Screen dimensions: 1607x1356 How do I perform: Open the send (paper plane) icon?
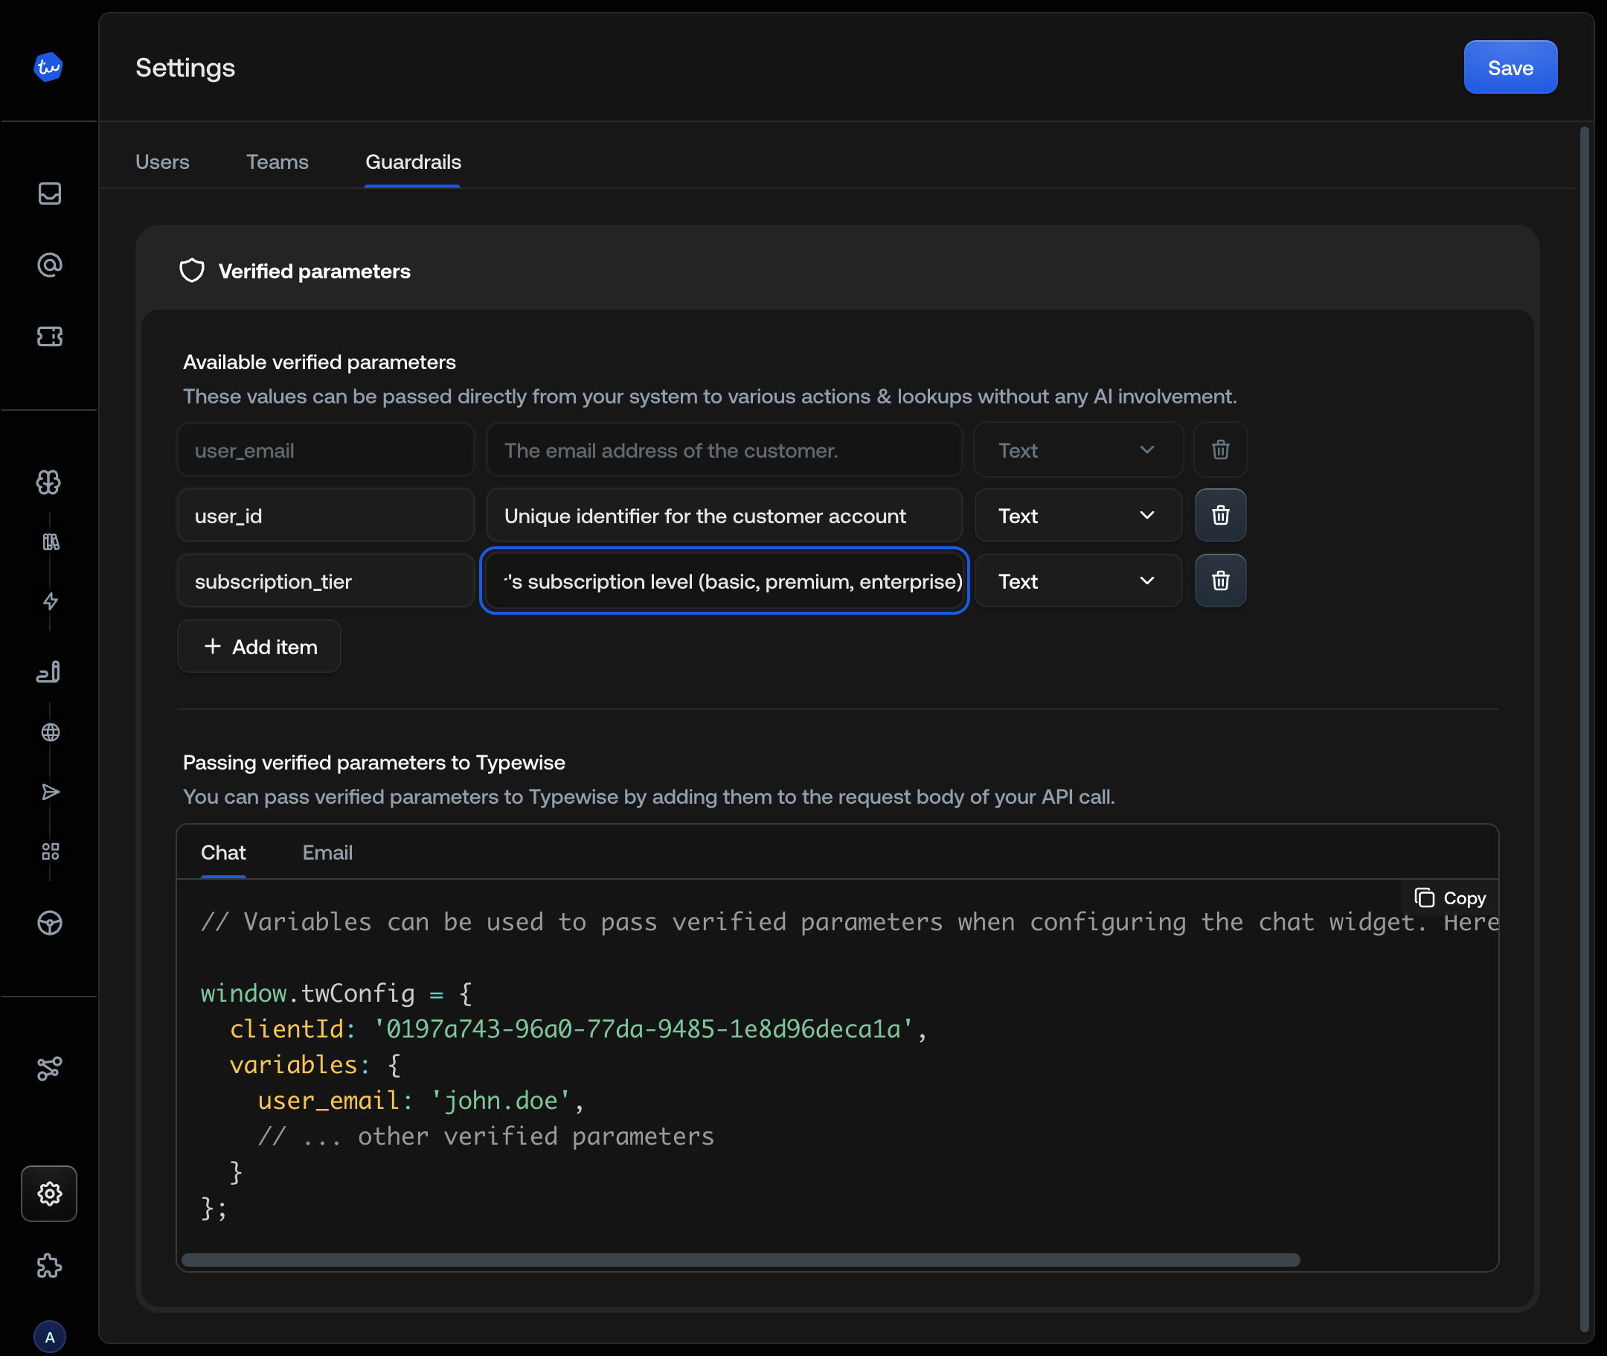[x=49, y=792]
